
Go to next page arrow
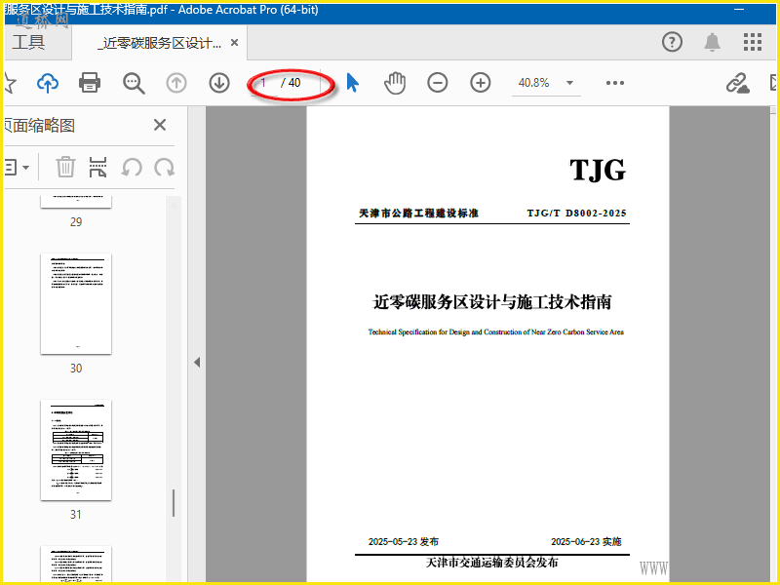[218, 83]
